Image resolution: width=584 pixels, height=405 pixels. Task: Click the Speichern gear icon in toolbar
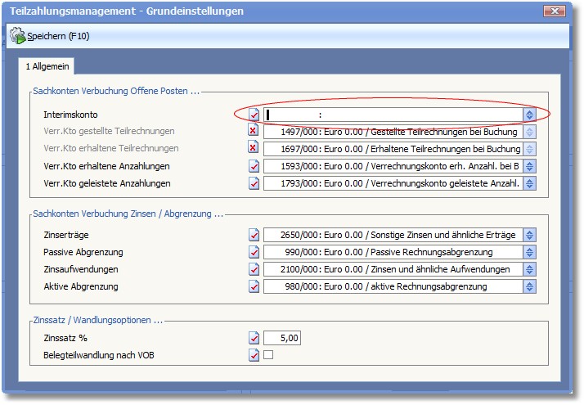pos(17,36)
